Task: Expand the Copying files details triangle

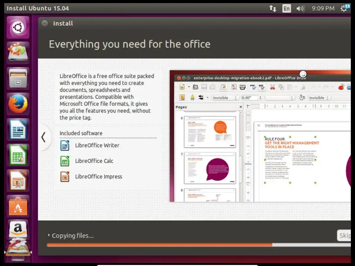Action: (x=49, y=235)
